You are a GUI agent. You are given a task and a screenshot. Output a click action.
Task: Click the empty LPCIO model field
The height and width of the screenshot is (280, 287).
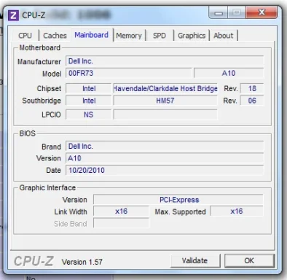click(165, 114)
